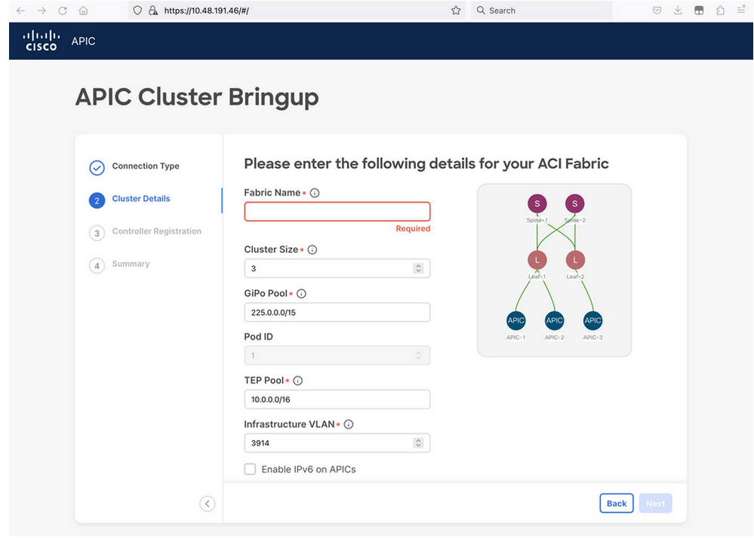Click the Next button
The height and width of the screenshot is (538, 754).
pos(655,503)
